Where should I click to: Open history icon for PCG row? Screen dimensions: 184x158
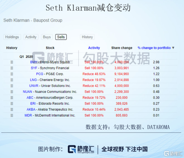click(x=12, y=74)
